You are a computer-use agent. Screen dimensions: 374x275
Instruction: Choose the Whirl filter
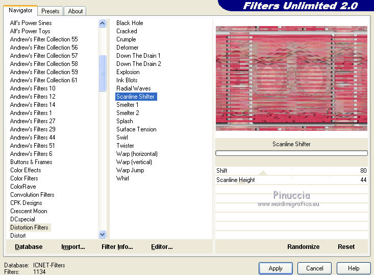122,178
